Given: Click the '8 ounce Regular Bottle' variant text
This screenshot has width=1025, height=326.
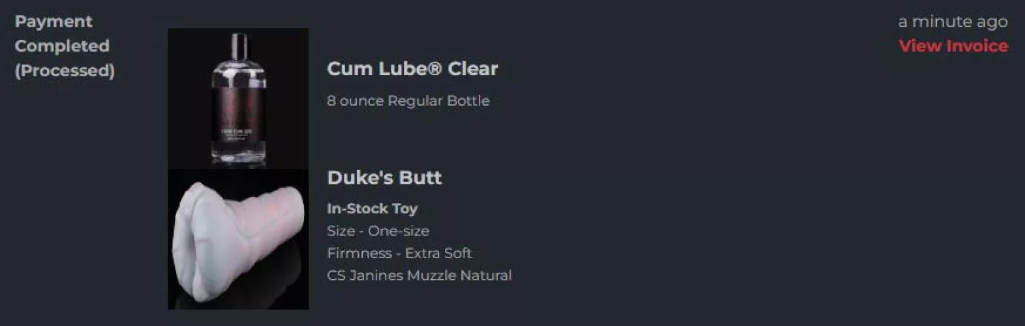Looking at the screenshot, I should [408, 100].
